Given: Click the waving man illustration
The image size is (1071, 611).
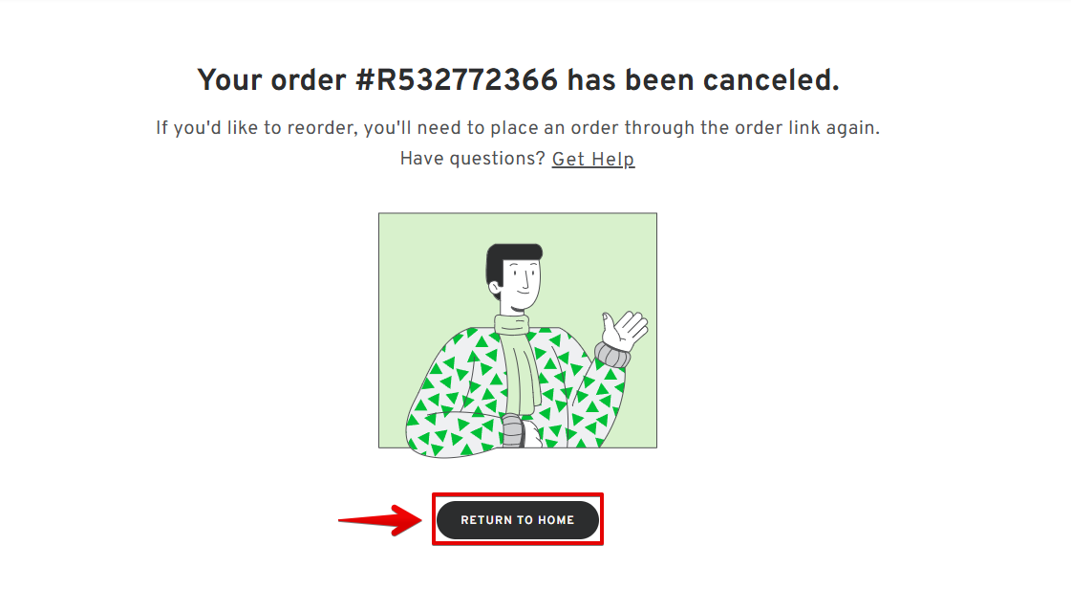Looking at the screenshot, I should pyautogui.click(x=518, y=331).
